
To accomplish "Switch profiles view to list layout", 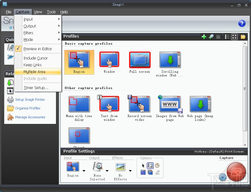I will coord(227,36).
